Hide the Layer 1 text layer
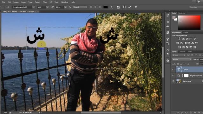203x114 pixels. (174, 70)
